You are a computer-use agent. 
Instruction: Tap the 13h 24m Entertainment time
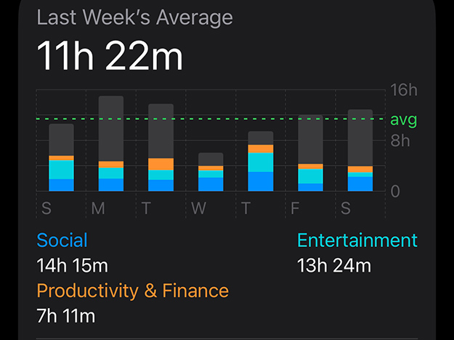(x=334, y=265)
